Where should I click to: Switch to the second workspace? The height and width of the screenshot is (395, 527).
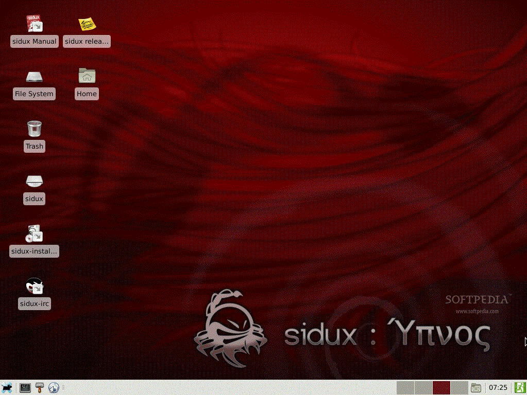pos(423,388)
